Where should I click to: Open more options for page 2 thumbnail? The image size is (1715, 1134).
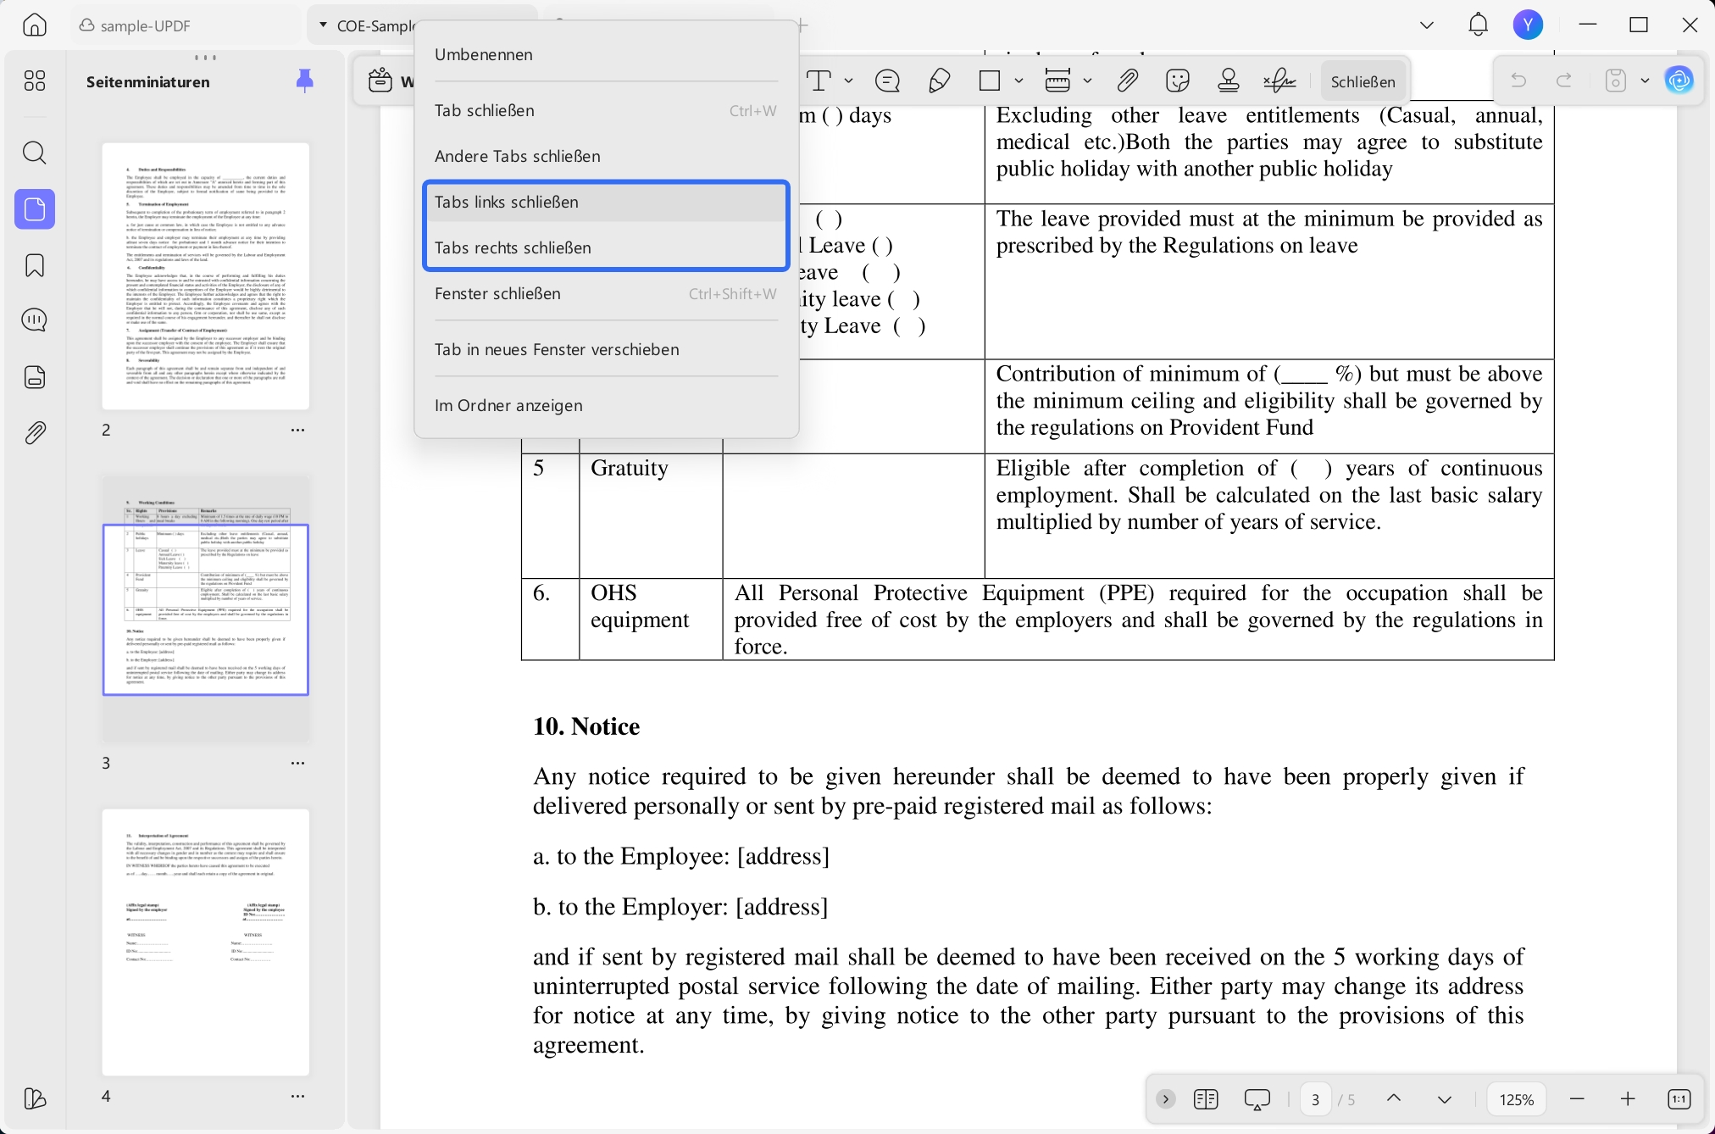point(298,431)
